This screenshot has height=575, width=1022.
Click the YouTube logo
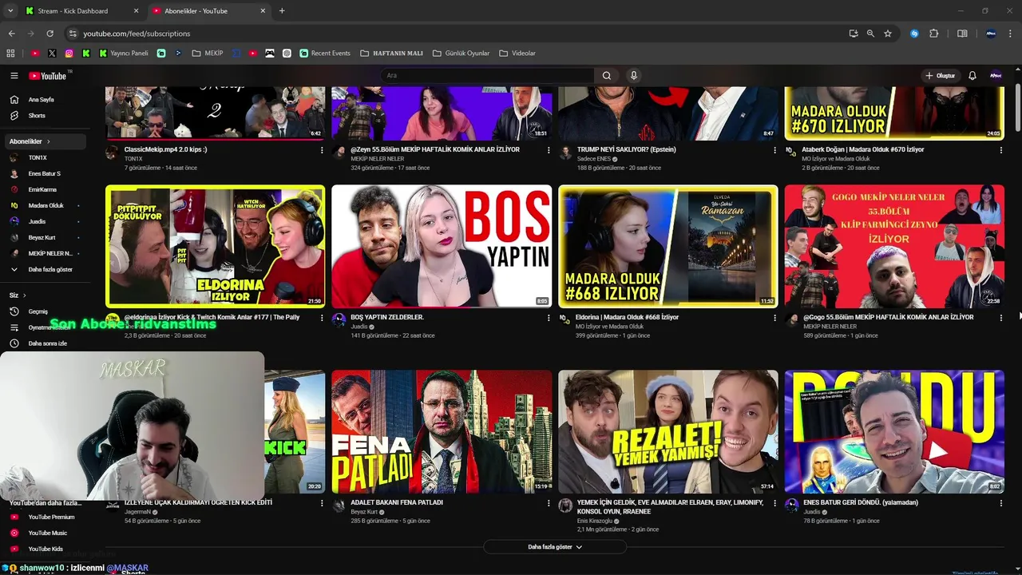click(48, 76)
